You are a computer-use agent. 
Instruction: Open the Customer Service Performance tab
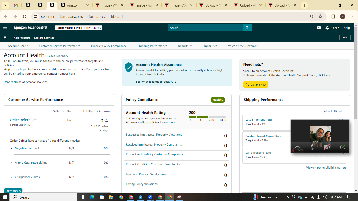pos(60,46)
